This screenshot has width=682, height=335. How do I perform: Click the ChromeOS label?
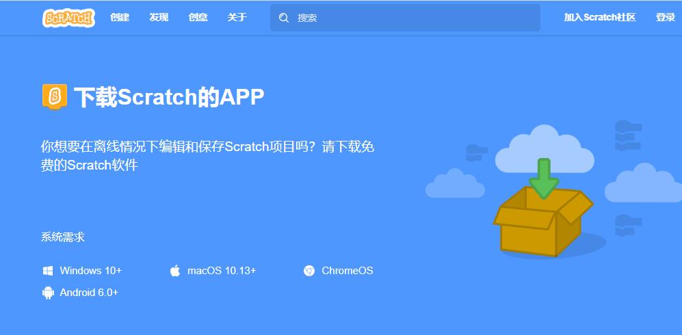coord(347,271)
